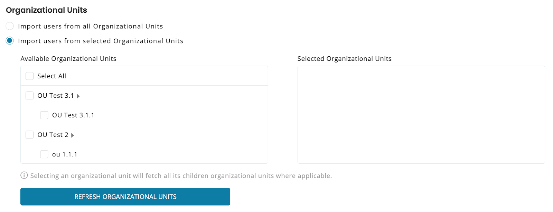Tick the Select All checkbox
The width and height of the screenshot is (553, 212).
pos(30,76)
